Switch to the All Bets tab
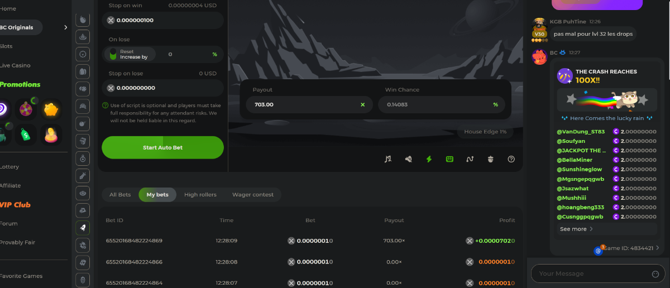 coord(120,195)
